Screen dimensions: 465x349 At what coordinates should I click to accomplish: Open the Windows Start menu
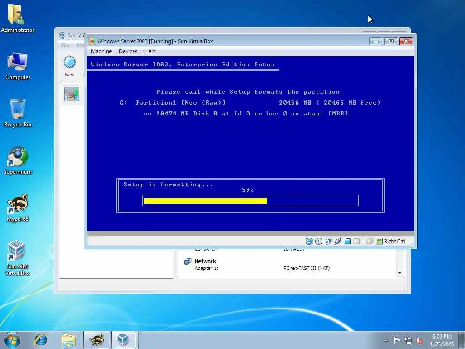click(12, 340)
